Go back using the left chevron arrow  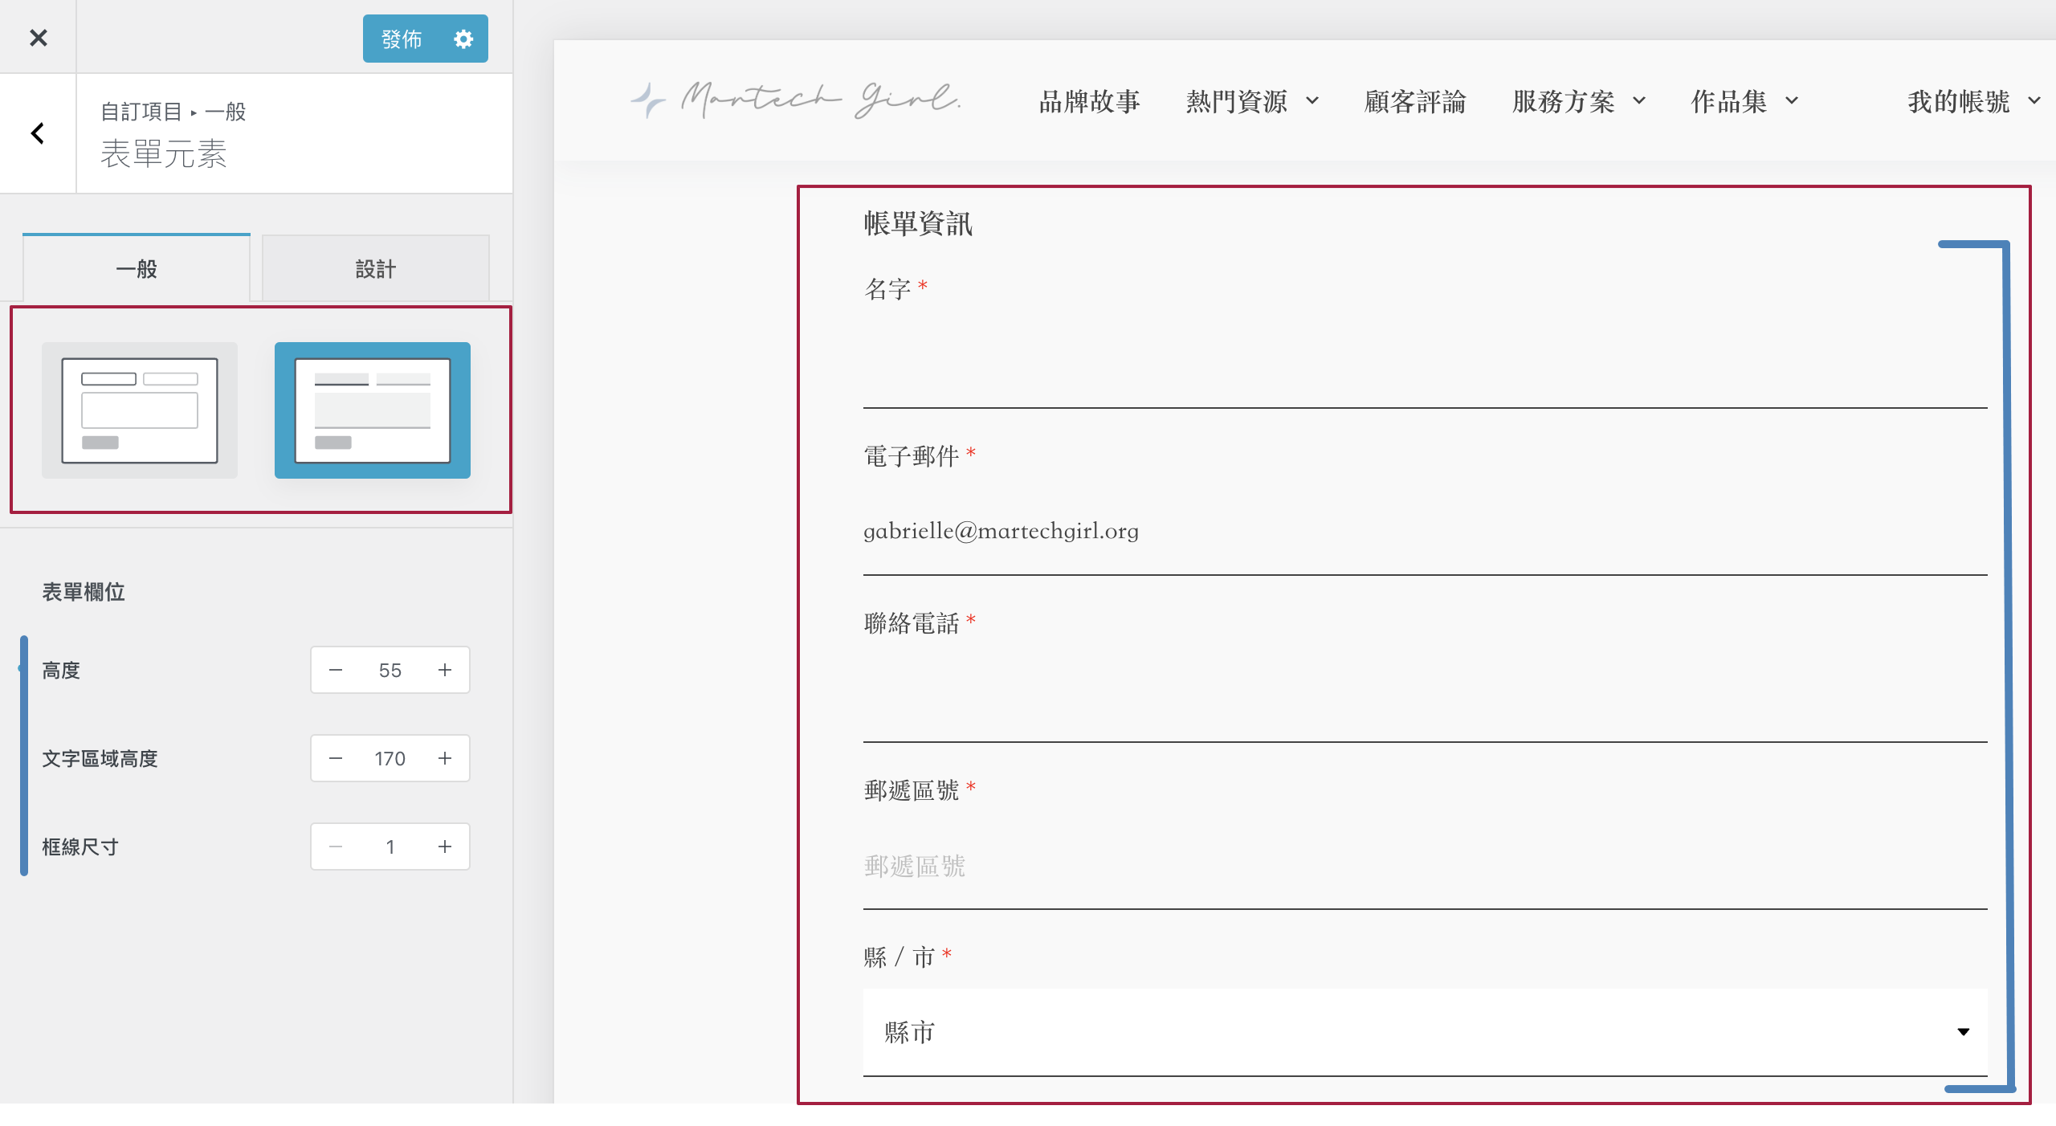pos(37,133)
